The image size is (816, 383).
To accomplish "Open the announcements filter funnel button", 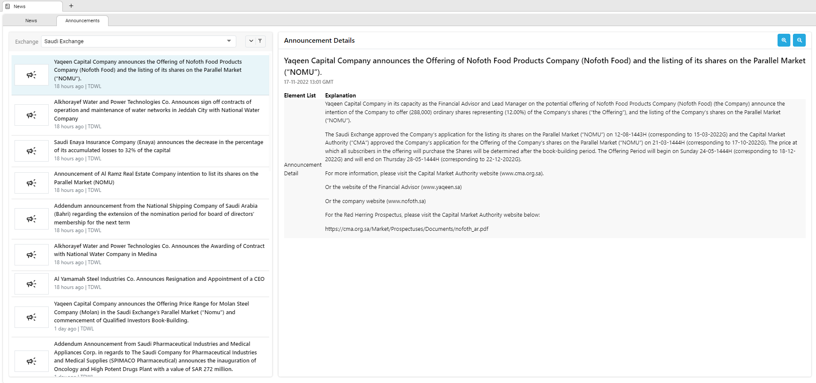I will coord(260,41).
